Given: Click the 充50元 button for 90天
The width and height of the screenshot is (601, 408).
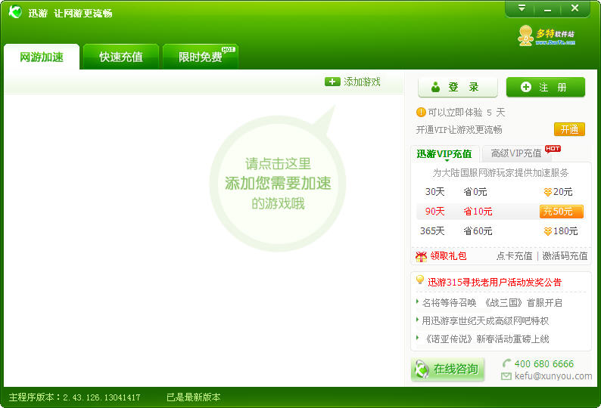Looking at the screenshot, I should coord(562,212).
